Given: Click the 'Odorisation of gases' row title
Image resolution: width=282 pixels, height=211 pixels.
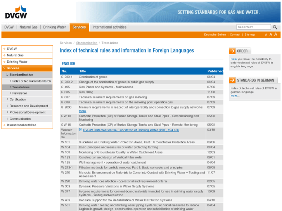Looking at the screenshot, I should (93, 77).
